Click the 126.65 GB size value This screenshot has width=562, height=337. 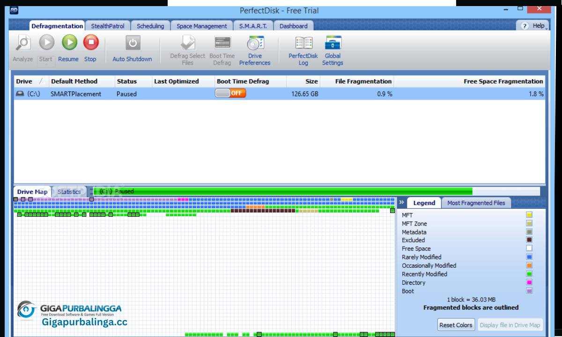(x=304, y=94)
